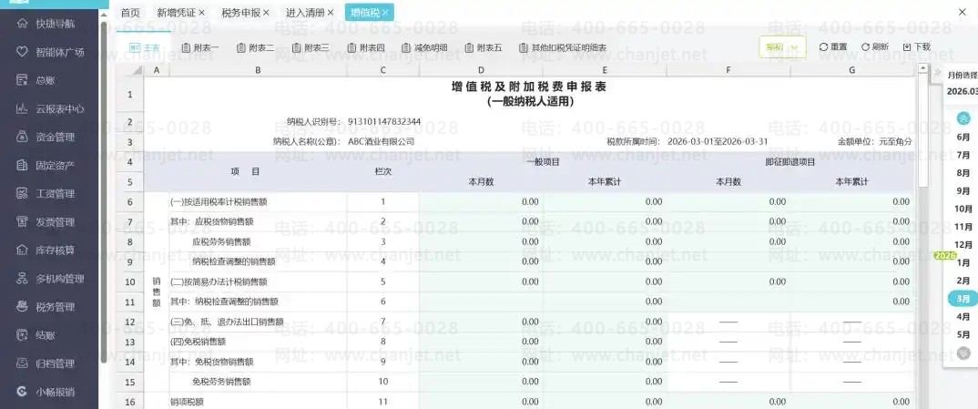Click the down-arrow circle below 5月
Image resolution: width=978 pixels, height=409 pixels.
(x=963, y=353)
